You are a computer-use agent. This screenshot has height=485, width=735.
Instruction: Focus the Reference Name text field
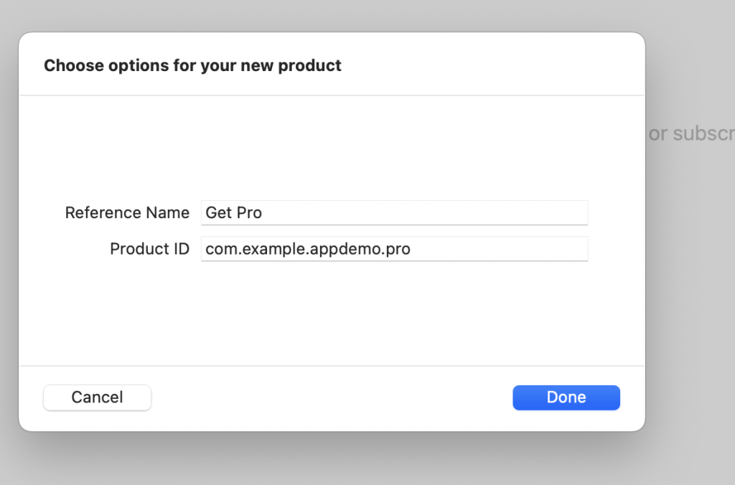click(x=395, y=213)
